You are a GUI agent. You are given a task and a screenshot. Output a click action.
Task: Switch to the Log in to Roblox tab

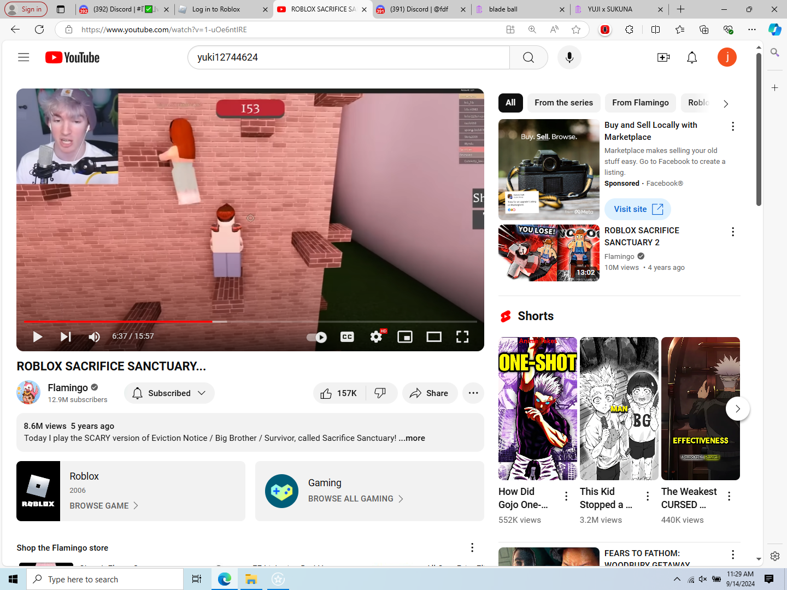click(x=223, y=9)
